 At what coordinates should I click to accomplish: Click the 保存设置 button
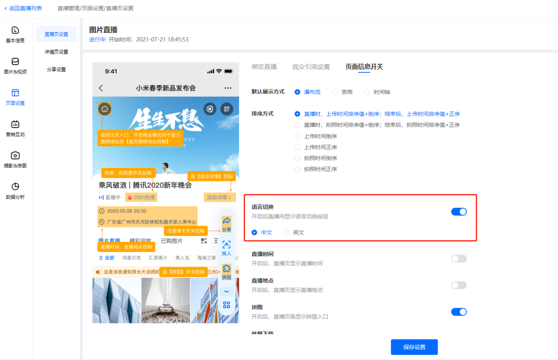tap(414, 347)
